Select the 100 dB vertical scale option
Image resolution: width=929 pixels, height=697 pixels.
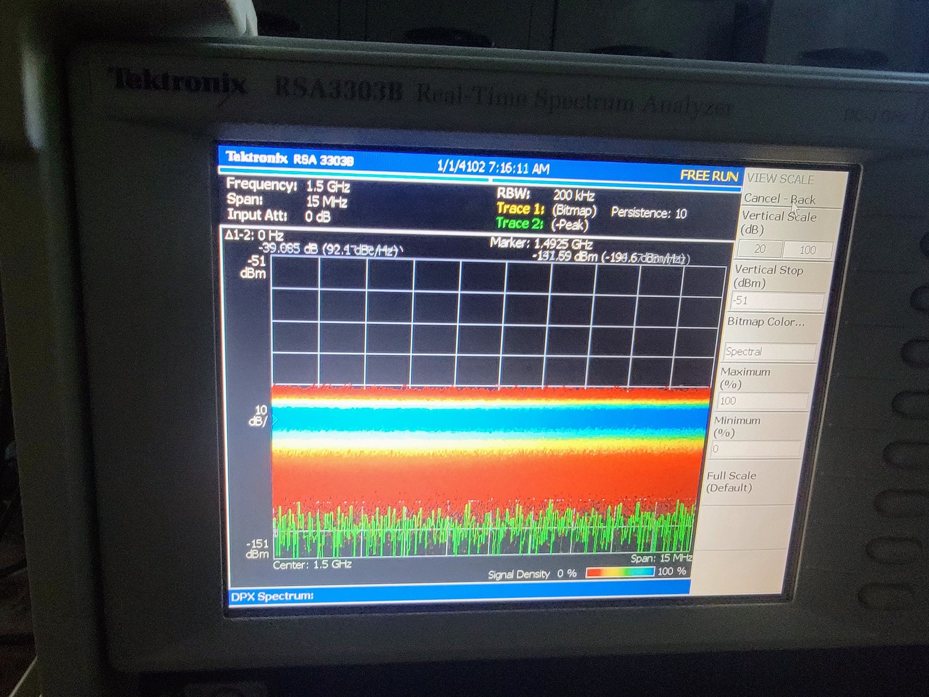click(808, 250)
